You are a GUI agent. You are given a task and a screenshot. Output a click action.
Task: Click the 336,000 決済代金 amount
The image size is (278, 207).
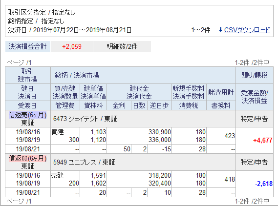coord(160,140)
